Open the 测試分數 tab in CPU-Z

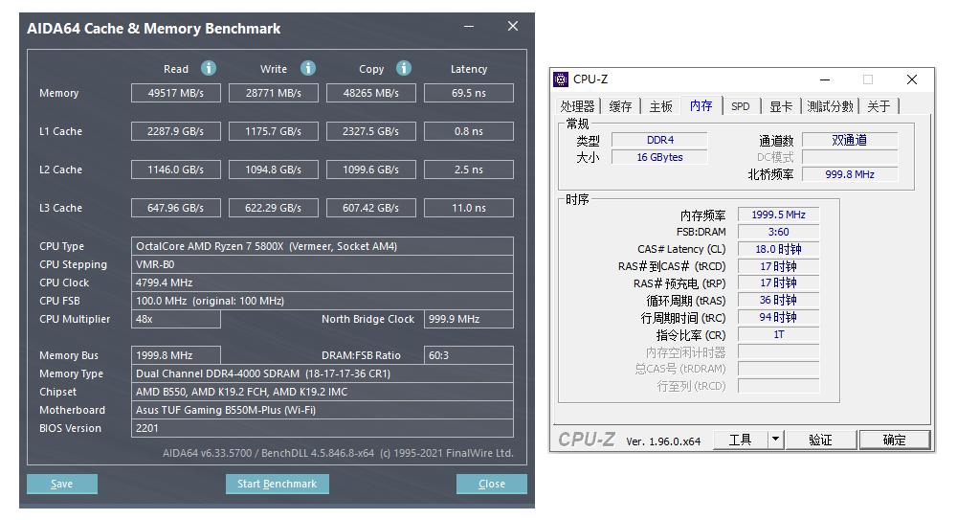[x=830, y=106]
